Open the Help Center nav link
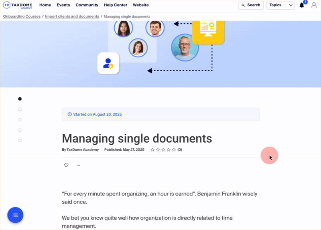Viewport: 321px width, 230px height. (116, 5)
